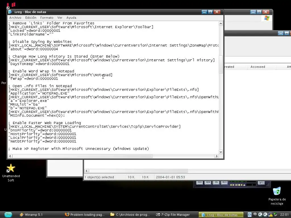
Task: Switch to C:\Archivos de prog... folder task
Action: 130,215
